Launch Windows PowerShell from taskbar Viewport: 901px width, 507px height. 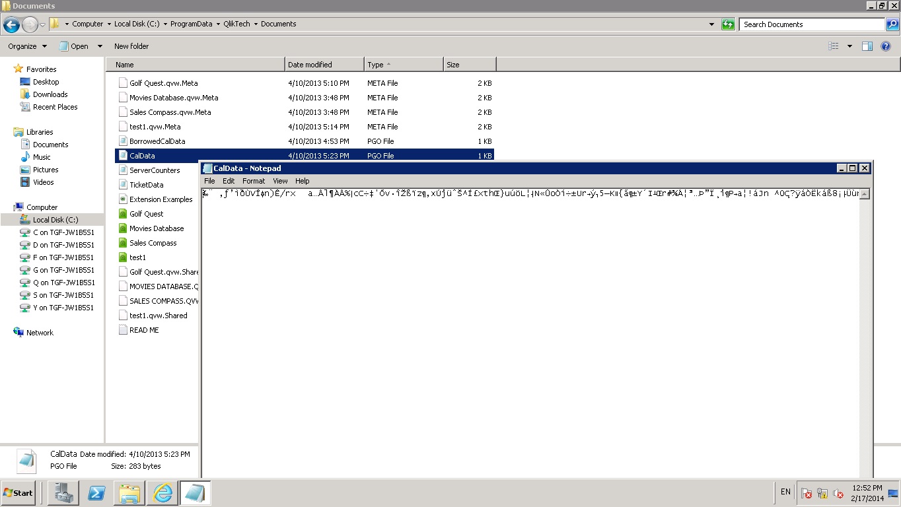[x=96, y=492]
